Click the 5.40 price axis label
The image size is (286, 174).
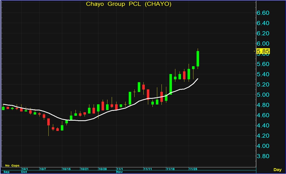click(x=263, y=74)
